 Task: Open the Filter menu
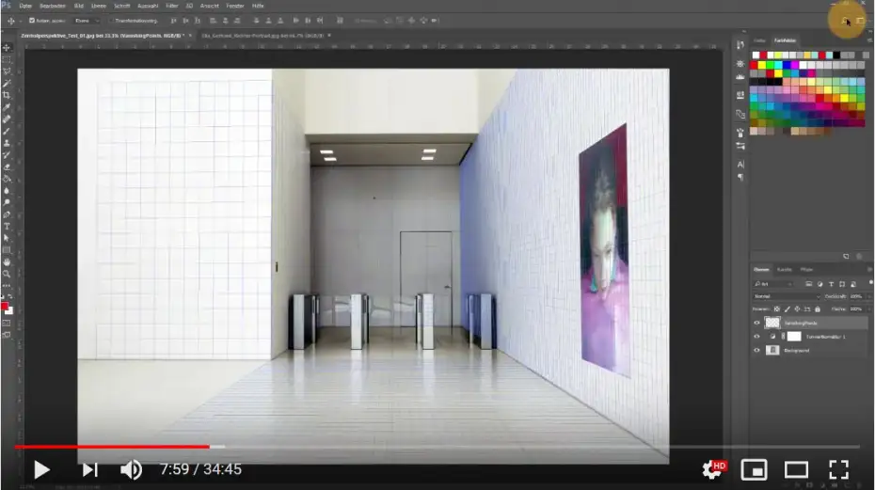(x=172, y=6)
